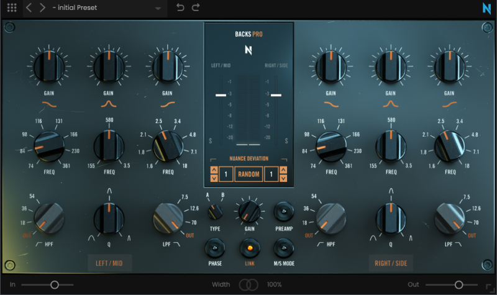The image size is (497, 295).
Task: Go to previous preset with left arrow
Action: 29,8
